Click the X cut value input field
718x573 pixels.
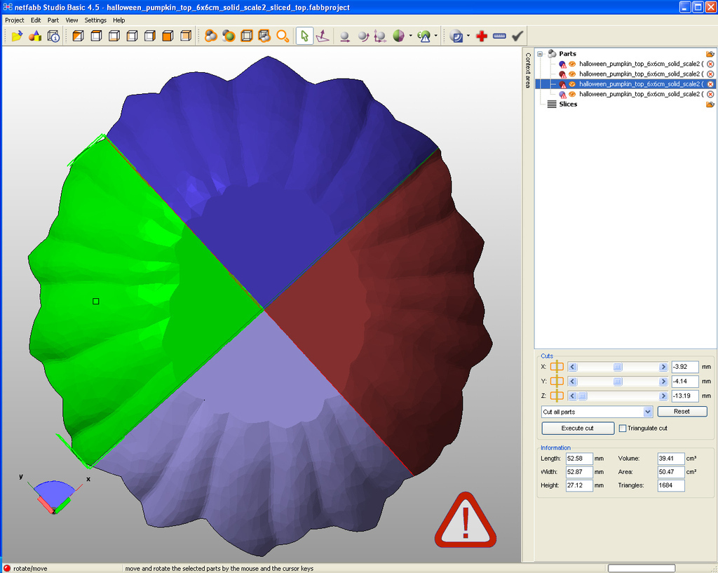pos(684,367)
